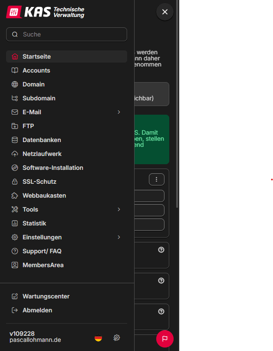Click the Netzlaufwerk cloud upload icon
The height and width of the screenshot is (351, 273).
[x=15, y=154]
